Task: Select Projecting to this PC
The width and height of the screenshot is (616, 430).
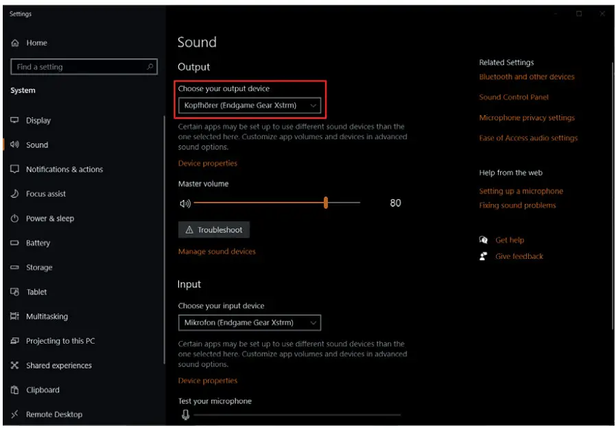Action: (x=60, y=341)
